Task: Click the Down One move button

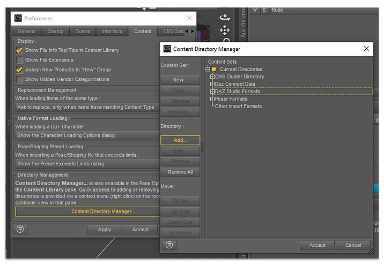Action: click(x=180, y=222)
